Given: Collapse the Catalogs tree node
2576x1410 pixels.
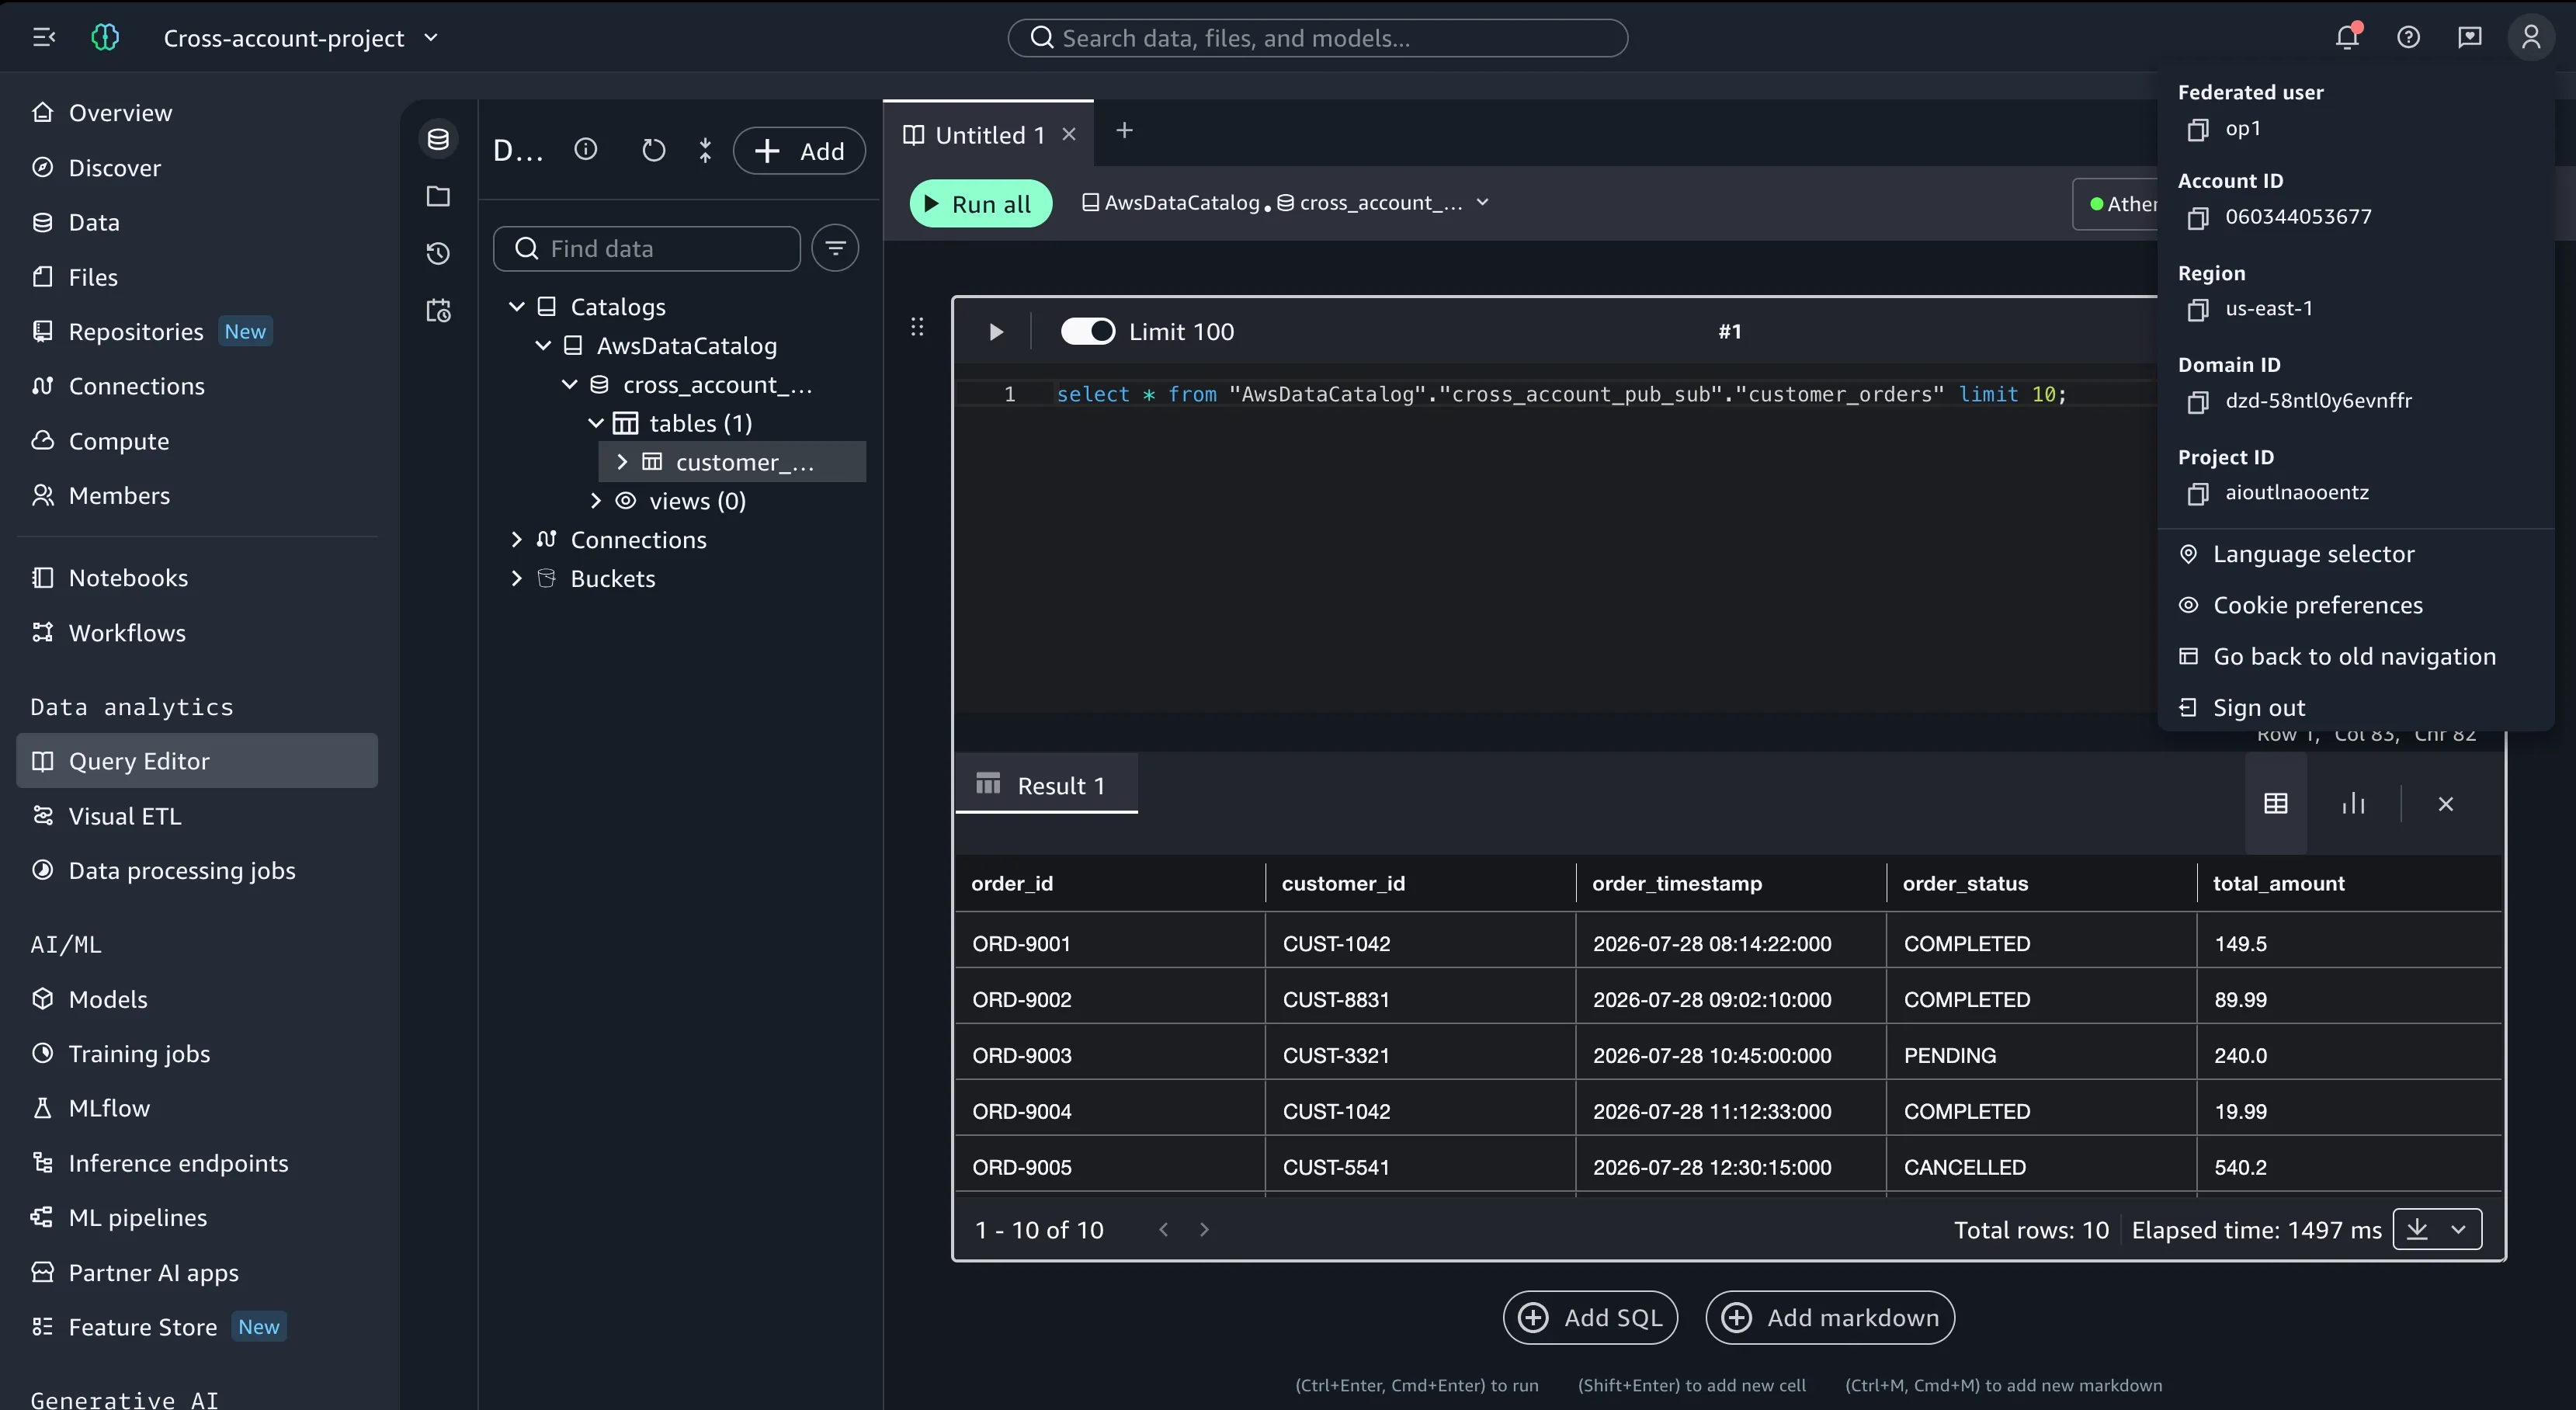Looking at the screenshot, I should (517, 307).
